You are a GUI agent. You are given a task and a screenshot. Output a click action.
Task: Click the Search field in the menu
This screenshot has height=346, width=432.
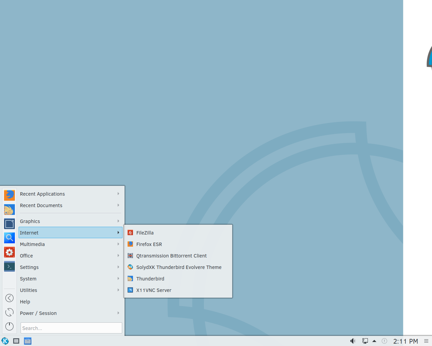71,328
